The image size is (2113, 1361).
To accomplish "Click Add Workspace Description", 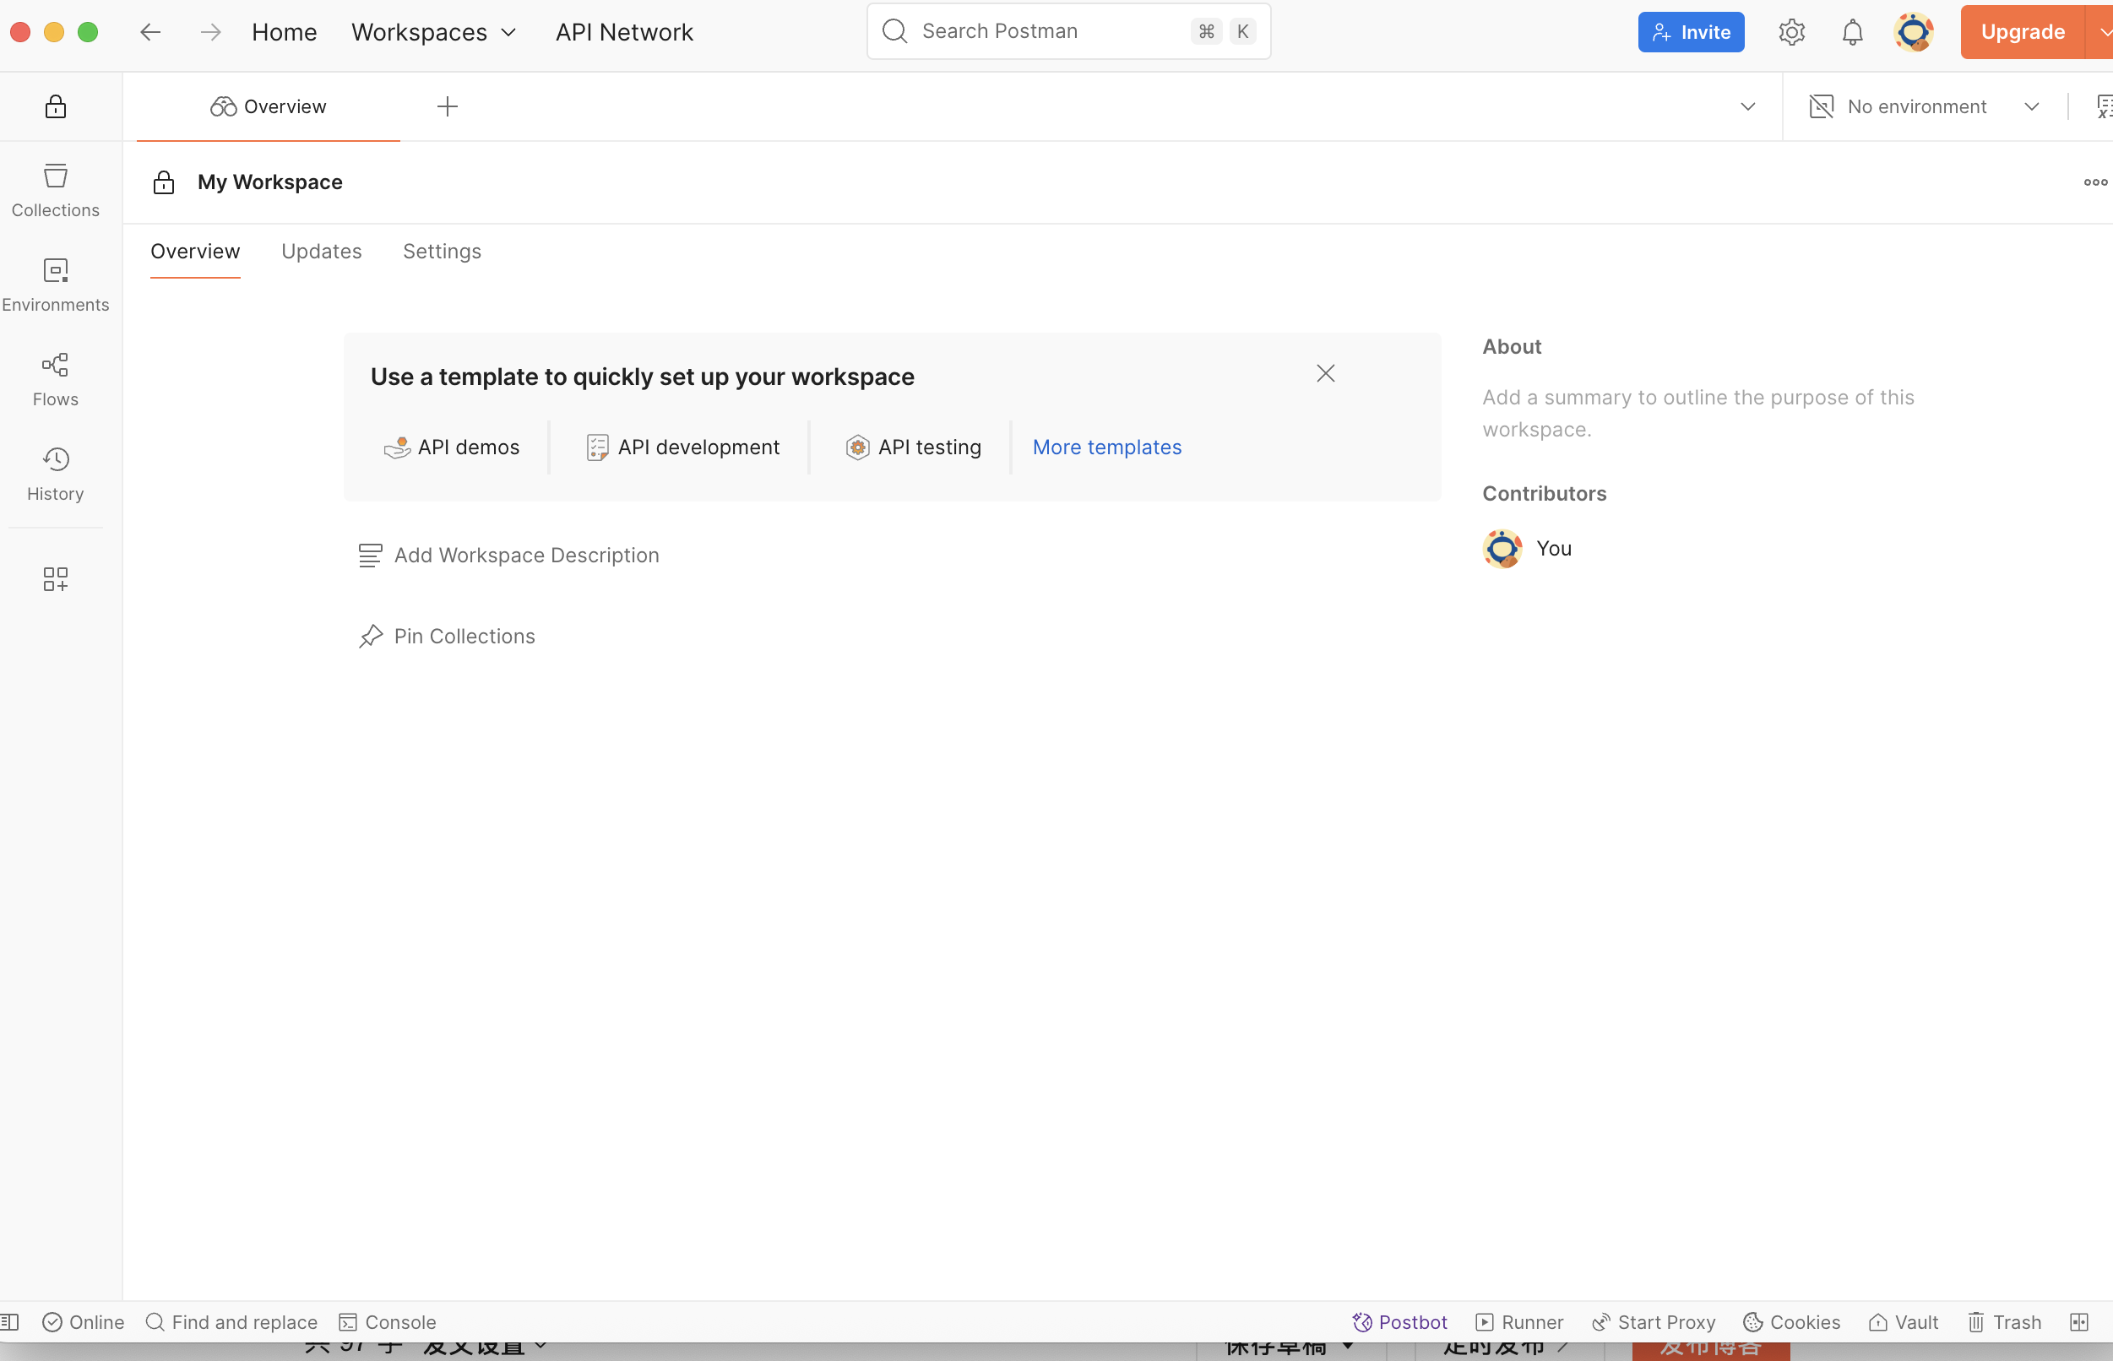I will click(x=508, y=555).
